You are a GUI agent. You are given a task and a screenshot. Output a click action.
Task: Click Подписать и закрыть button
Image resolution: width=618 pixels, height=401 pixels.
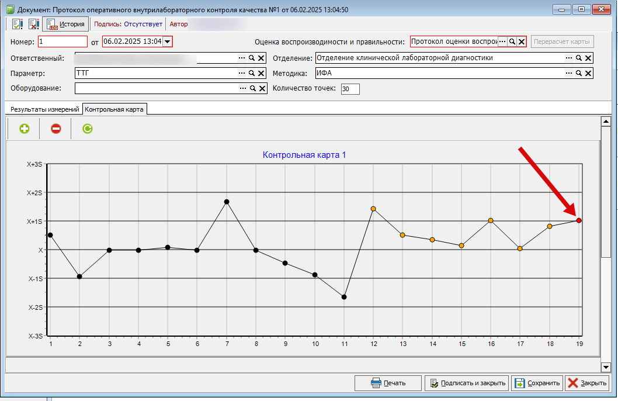click(x=467, y=383)
